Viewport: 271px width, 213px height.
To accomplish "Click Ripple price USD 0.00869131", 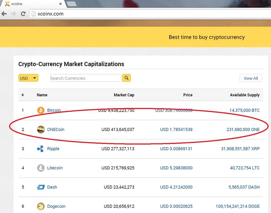I will click(176, 149).
